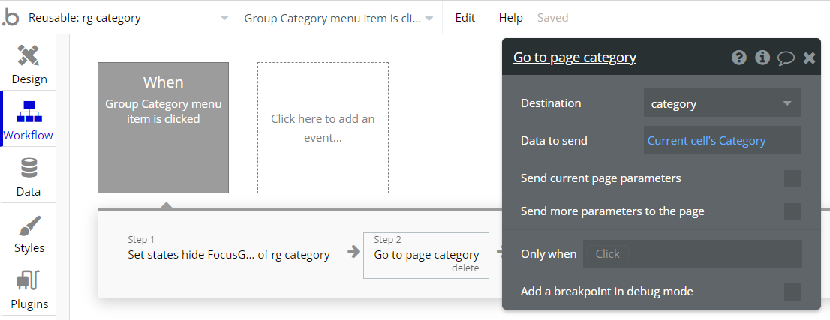Enable Send current page parameters checkbox

[792, 178]
